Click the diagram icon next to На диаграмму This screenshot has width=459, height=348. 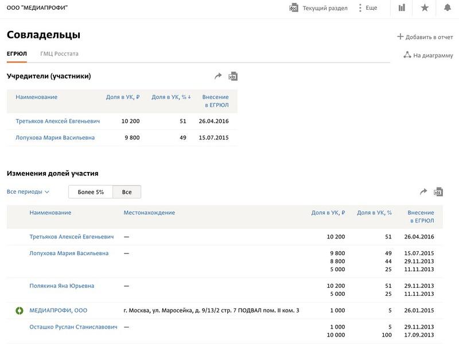[407, 54]
